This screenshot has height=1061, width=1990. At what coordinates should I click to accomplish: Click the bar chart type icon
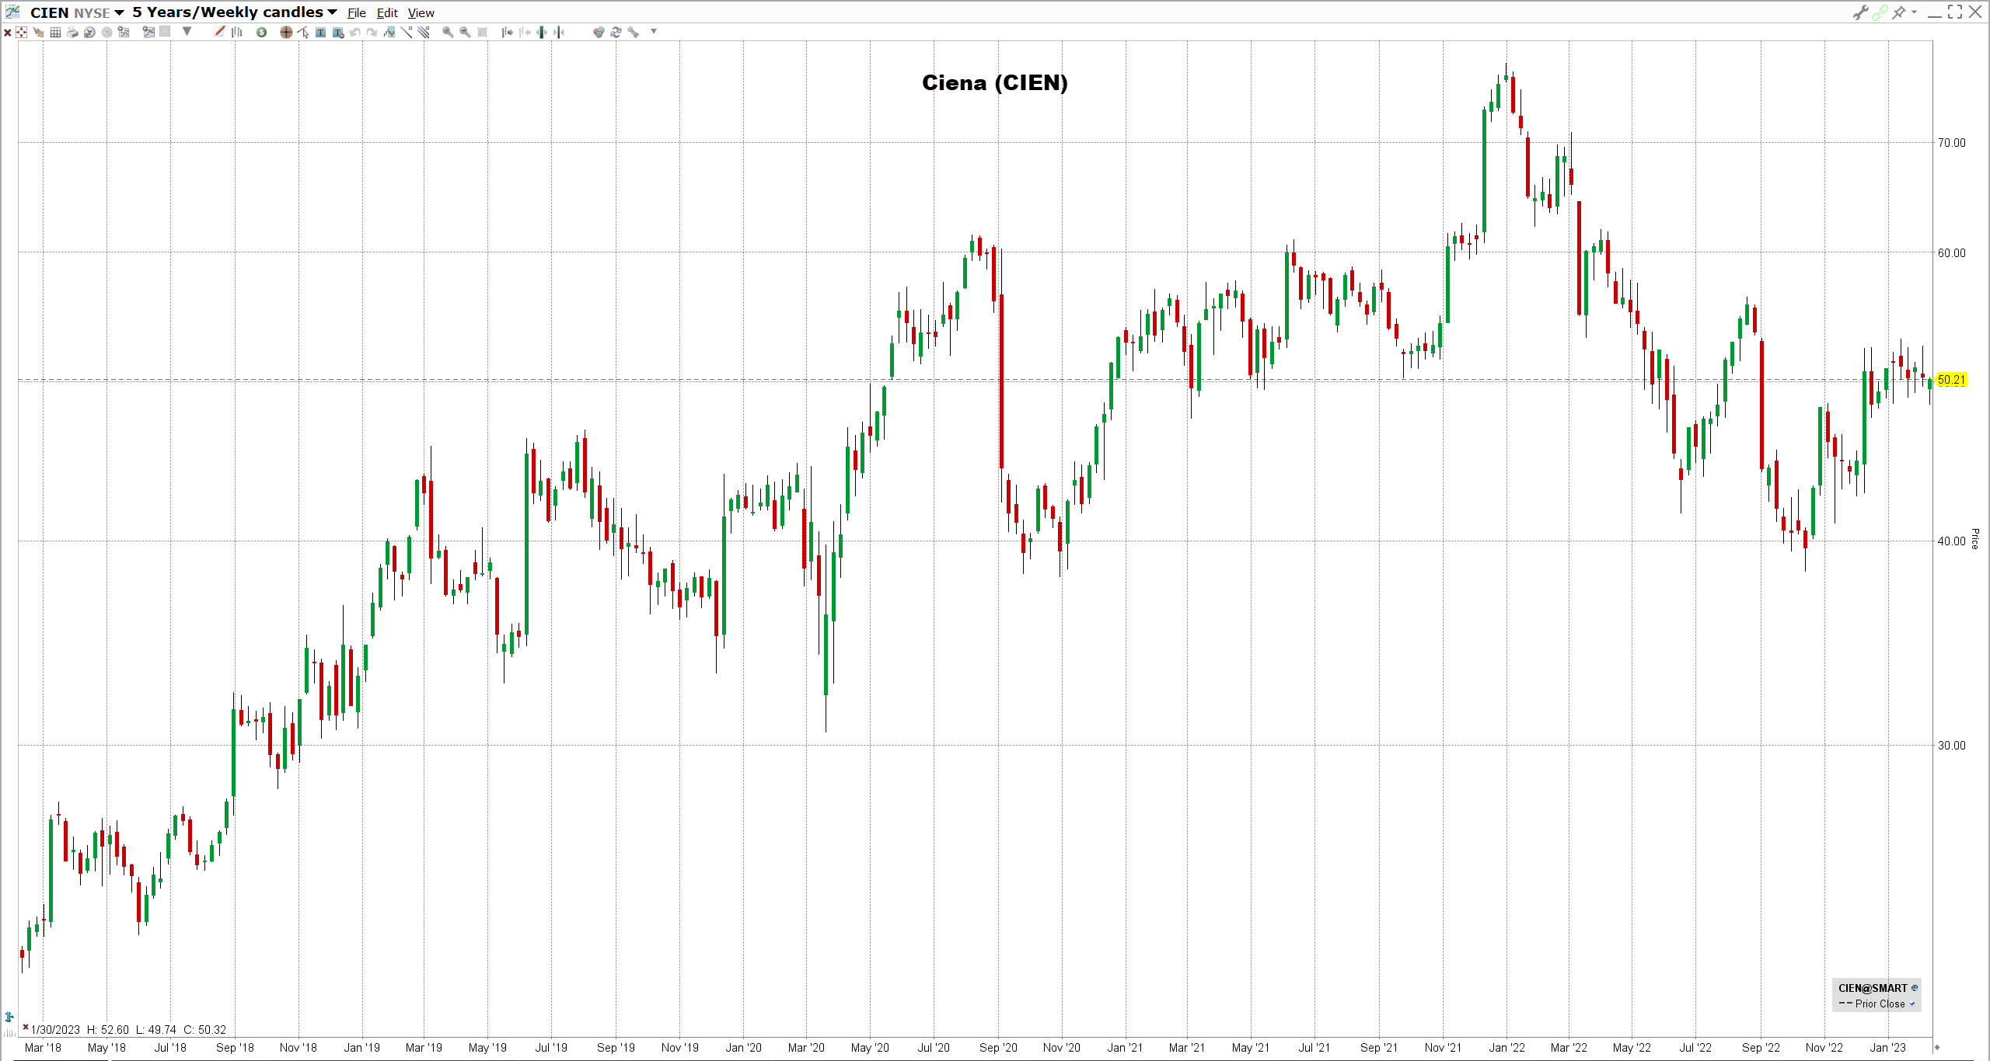coord(237,32)
